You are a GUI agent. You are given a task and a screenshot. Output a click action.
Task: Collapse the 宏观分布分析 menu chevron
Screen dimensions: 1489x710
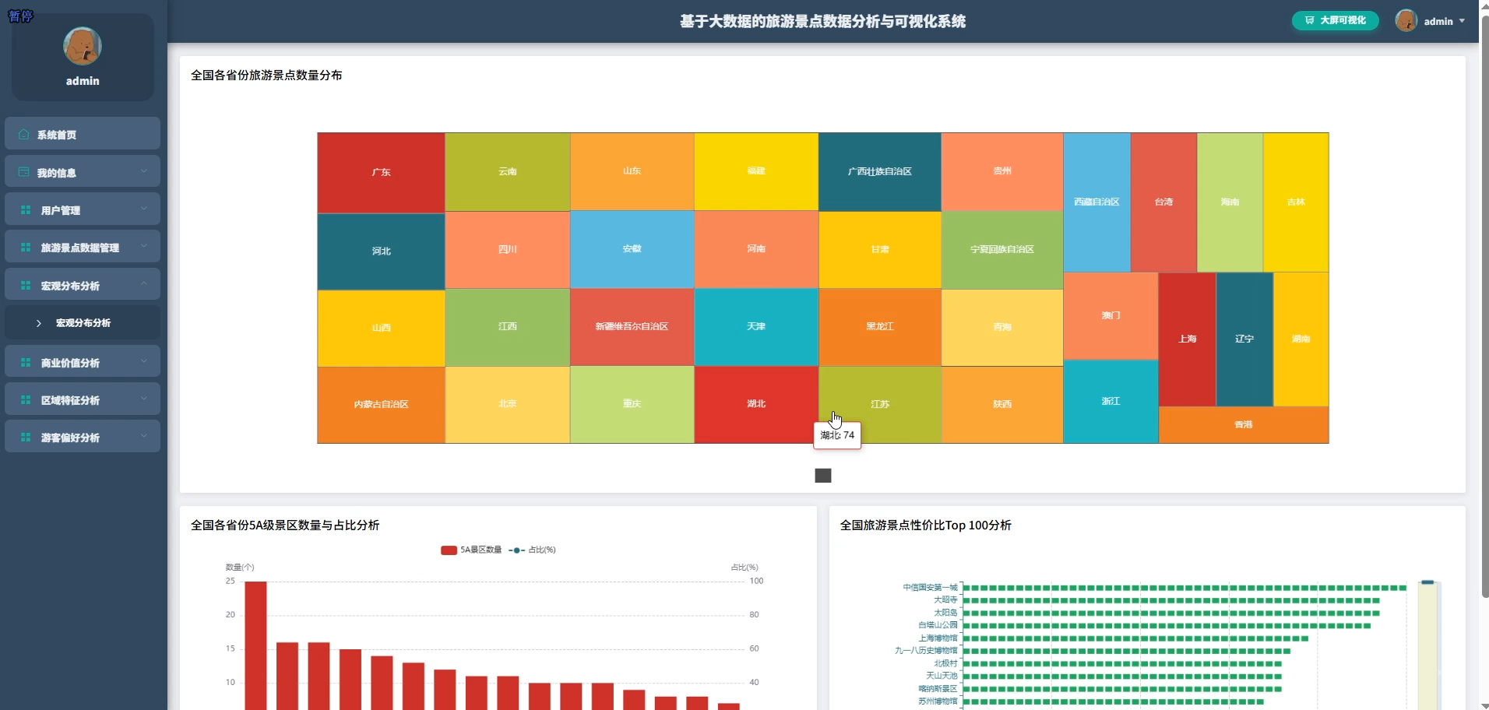144,284
